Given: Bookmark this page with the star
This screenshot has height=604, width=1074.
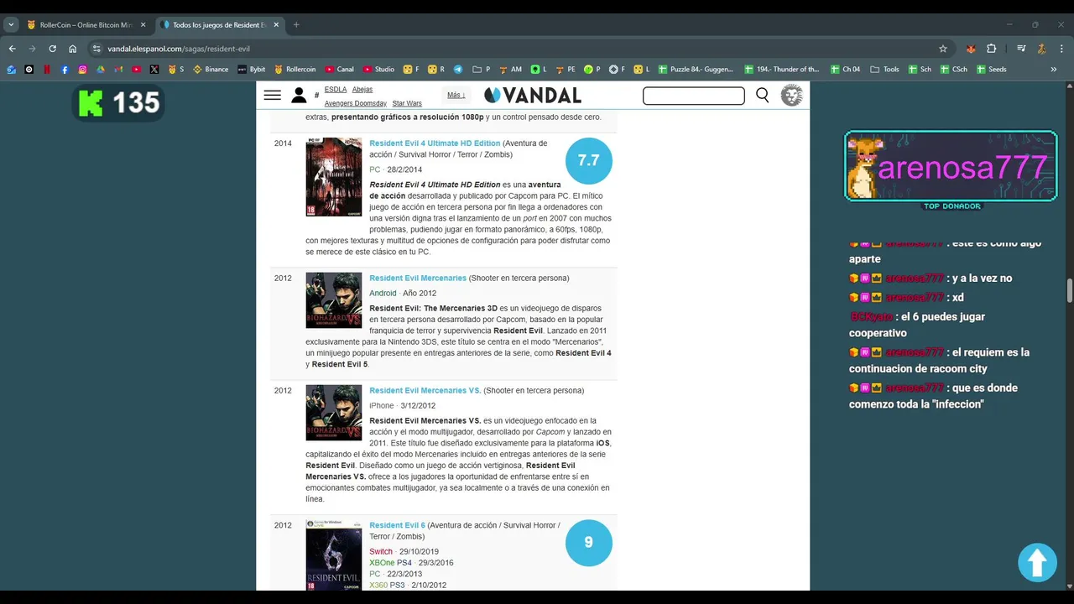Looking at the screenshot, I should click(943, 49).
